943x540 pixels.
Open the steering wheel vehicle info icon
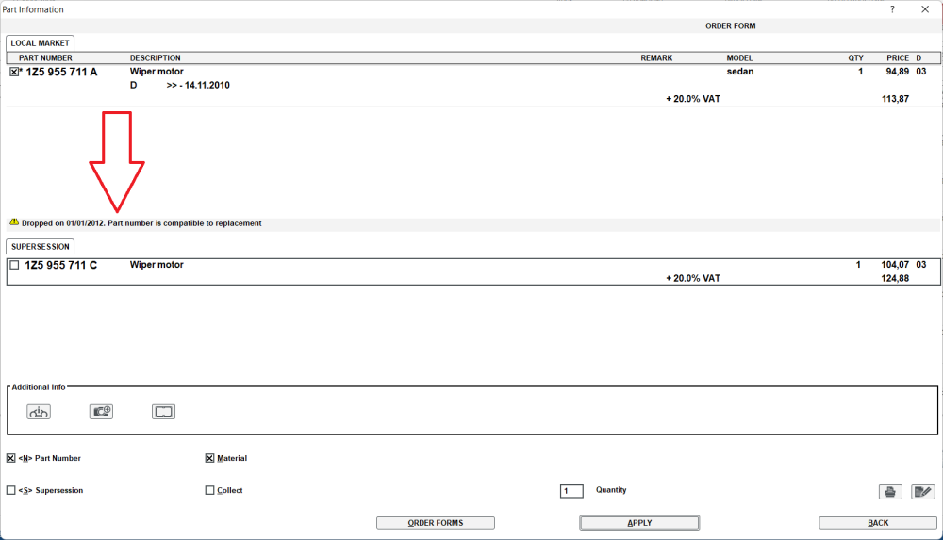[39, 412]
